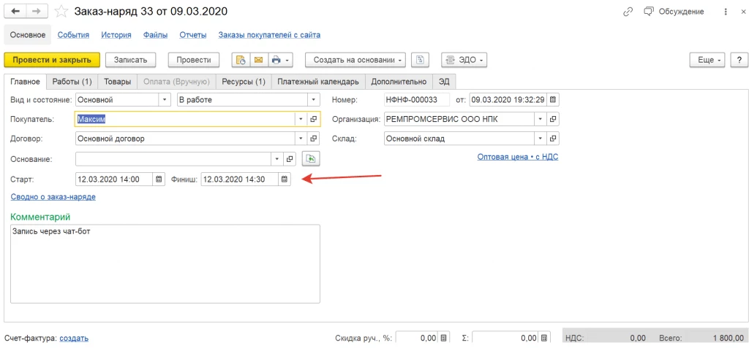Go forward with the right arrow button
Viewport: 749px width, 348px height.
tap(37, 12)
